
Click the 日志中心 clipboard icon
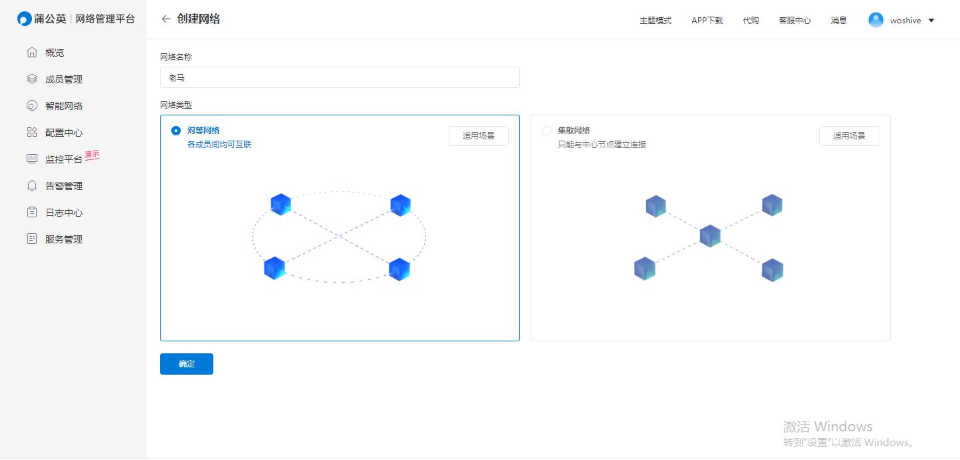[x=31, y=213]
